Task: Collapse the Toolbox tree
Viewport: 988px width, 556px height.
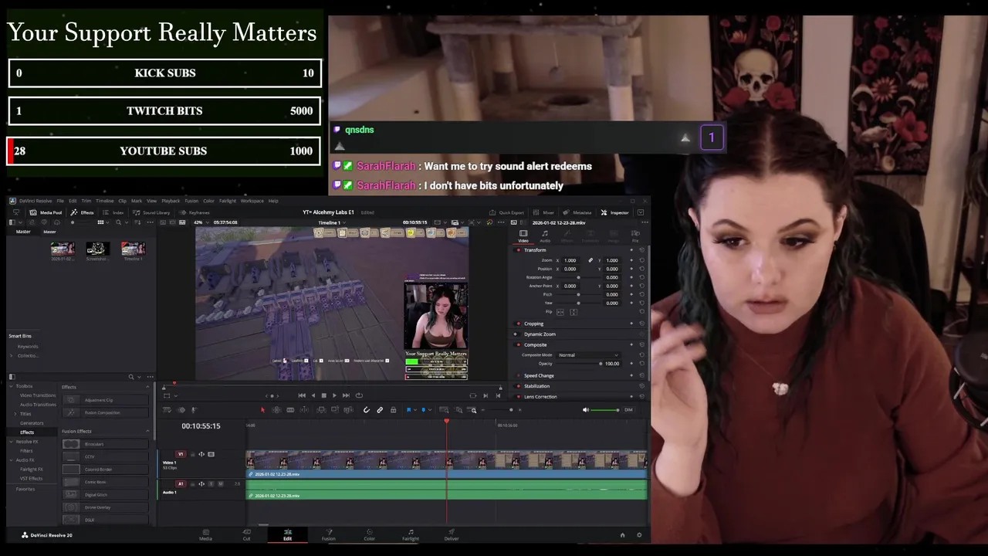Action: (12, 386)
